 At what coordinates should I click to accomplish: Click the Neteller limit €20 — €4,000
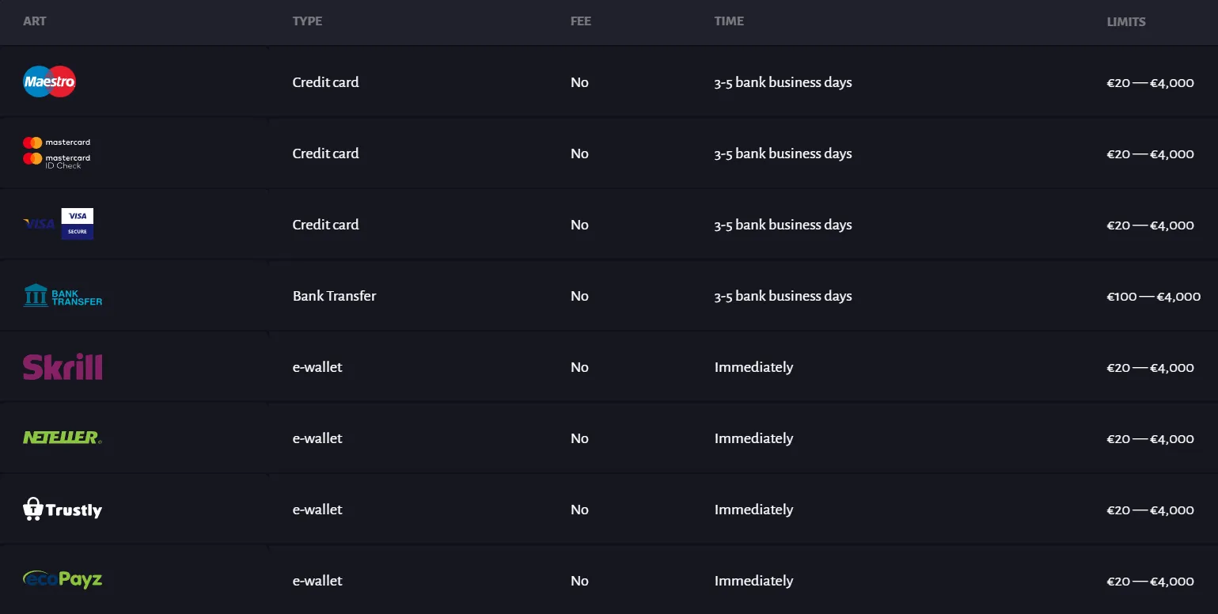click(1150, 438)
